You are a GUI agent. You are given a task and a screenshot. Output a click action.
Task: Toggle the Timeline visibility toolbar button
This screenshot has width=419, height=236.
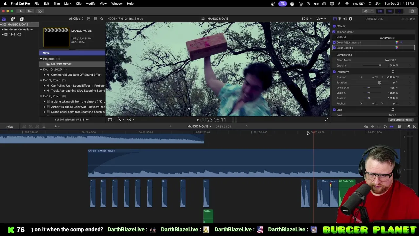pyautogui.click(x=390, y=11)
